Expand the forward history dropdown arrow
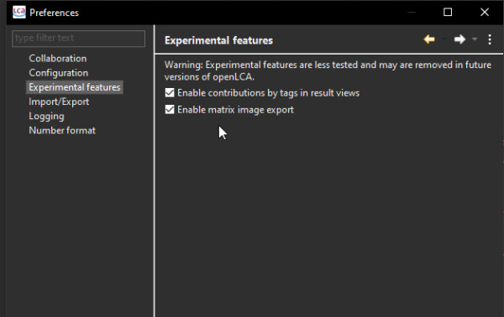The height and width of the screenshot is (317, 504). (x=475, y=39)
